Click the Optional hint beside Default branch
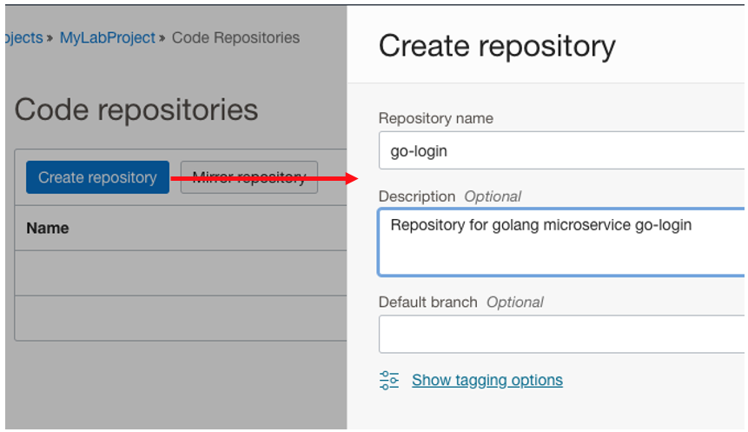The width and height of the screenshot is (748, 432). coord(514,302)
